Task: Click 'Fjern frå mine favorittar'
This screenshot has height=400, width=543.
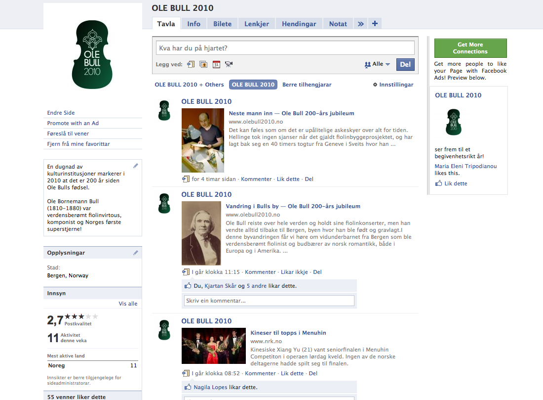Action: 78,144
